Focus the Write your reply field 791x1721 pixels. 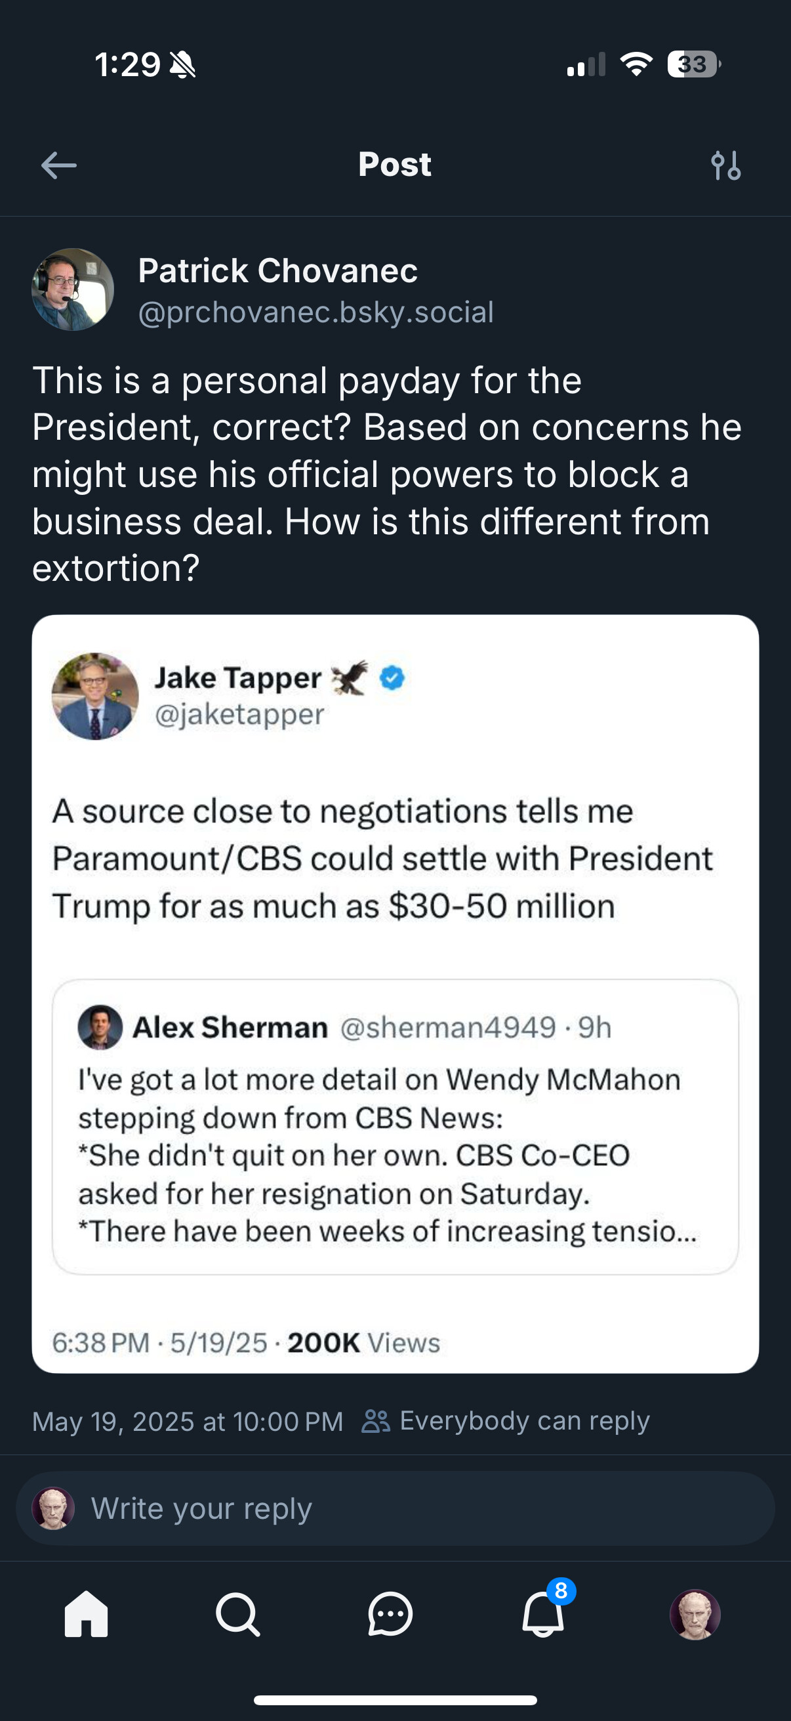395,1508
